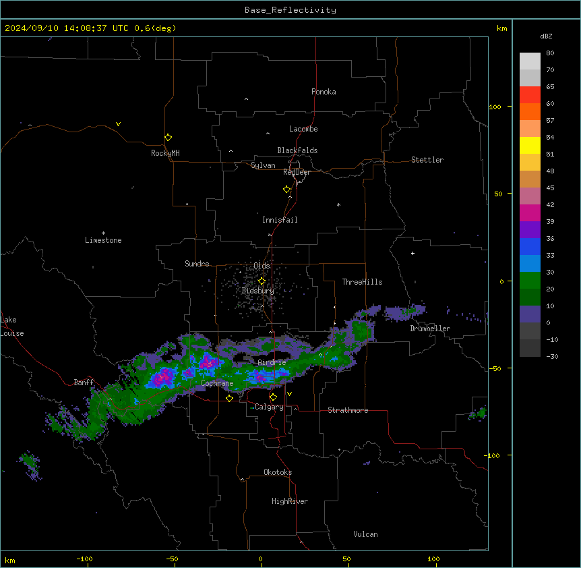581x568 pixels.
Task: Click the Base_Reflectivity title text
Action: (290, 10)
